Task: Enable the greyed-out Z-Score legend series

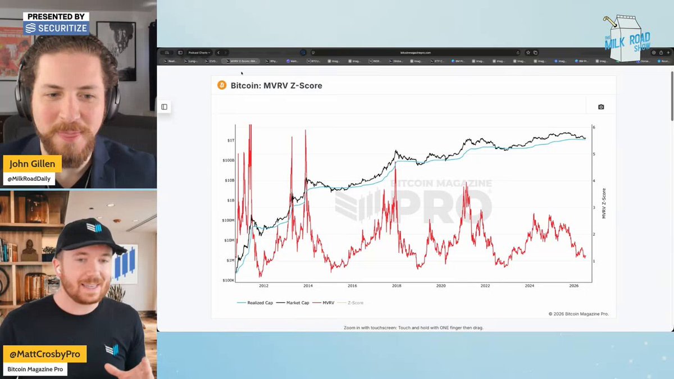Action: point(349,303)
